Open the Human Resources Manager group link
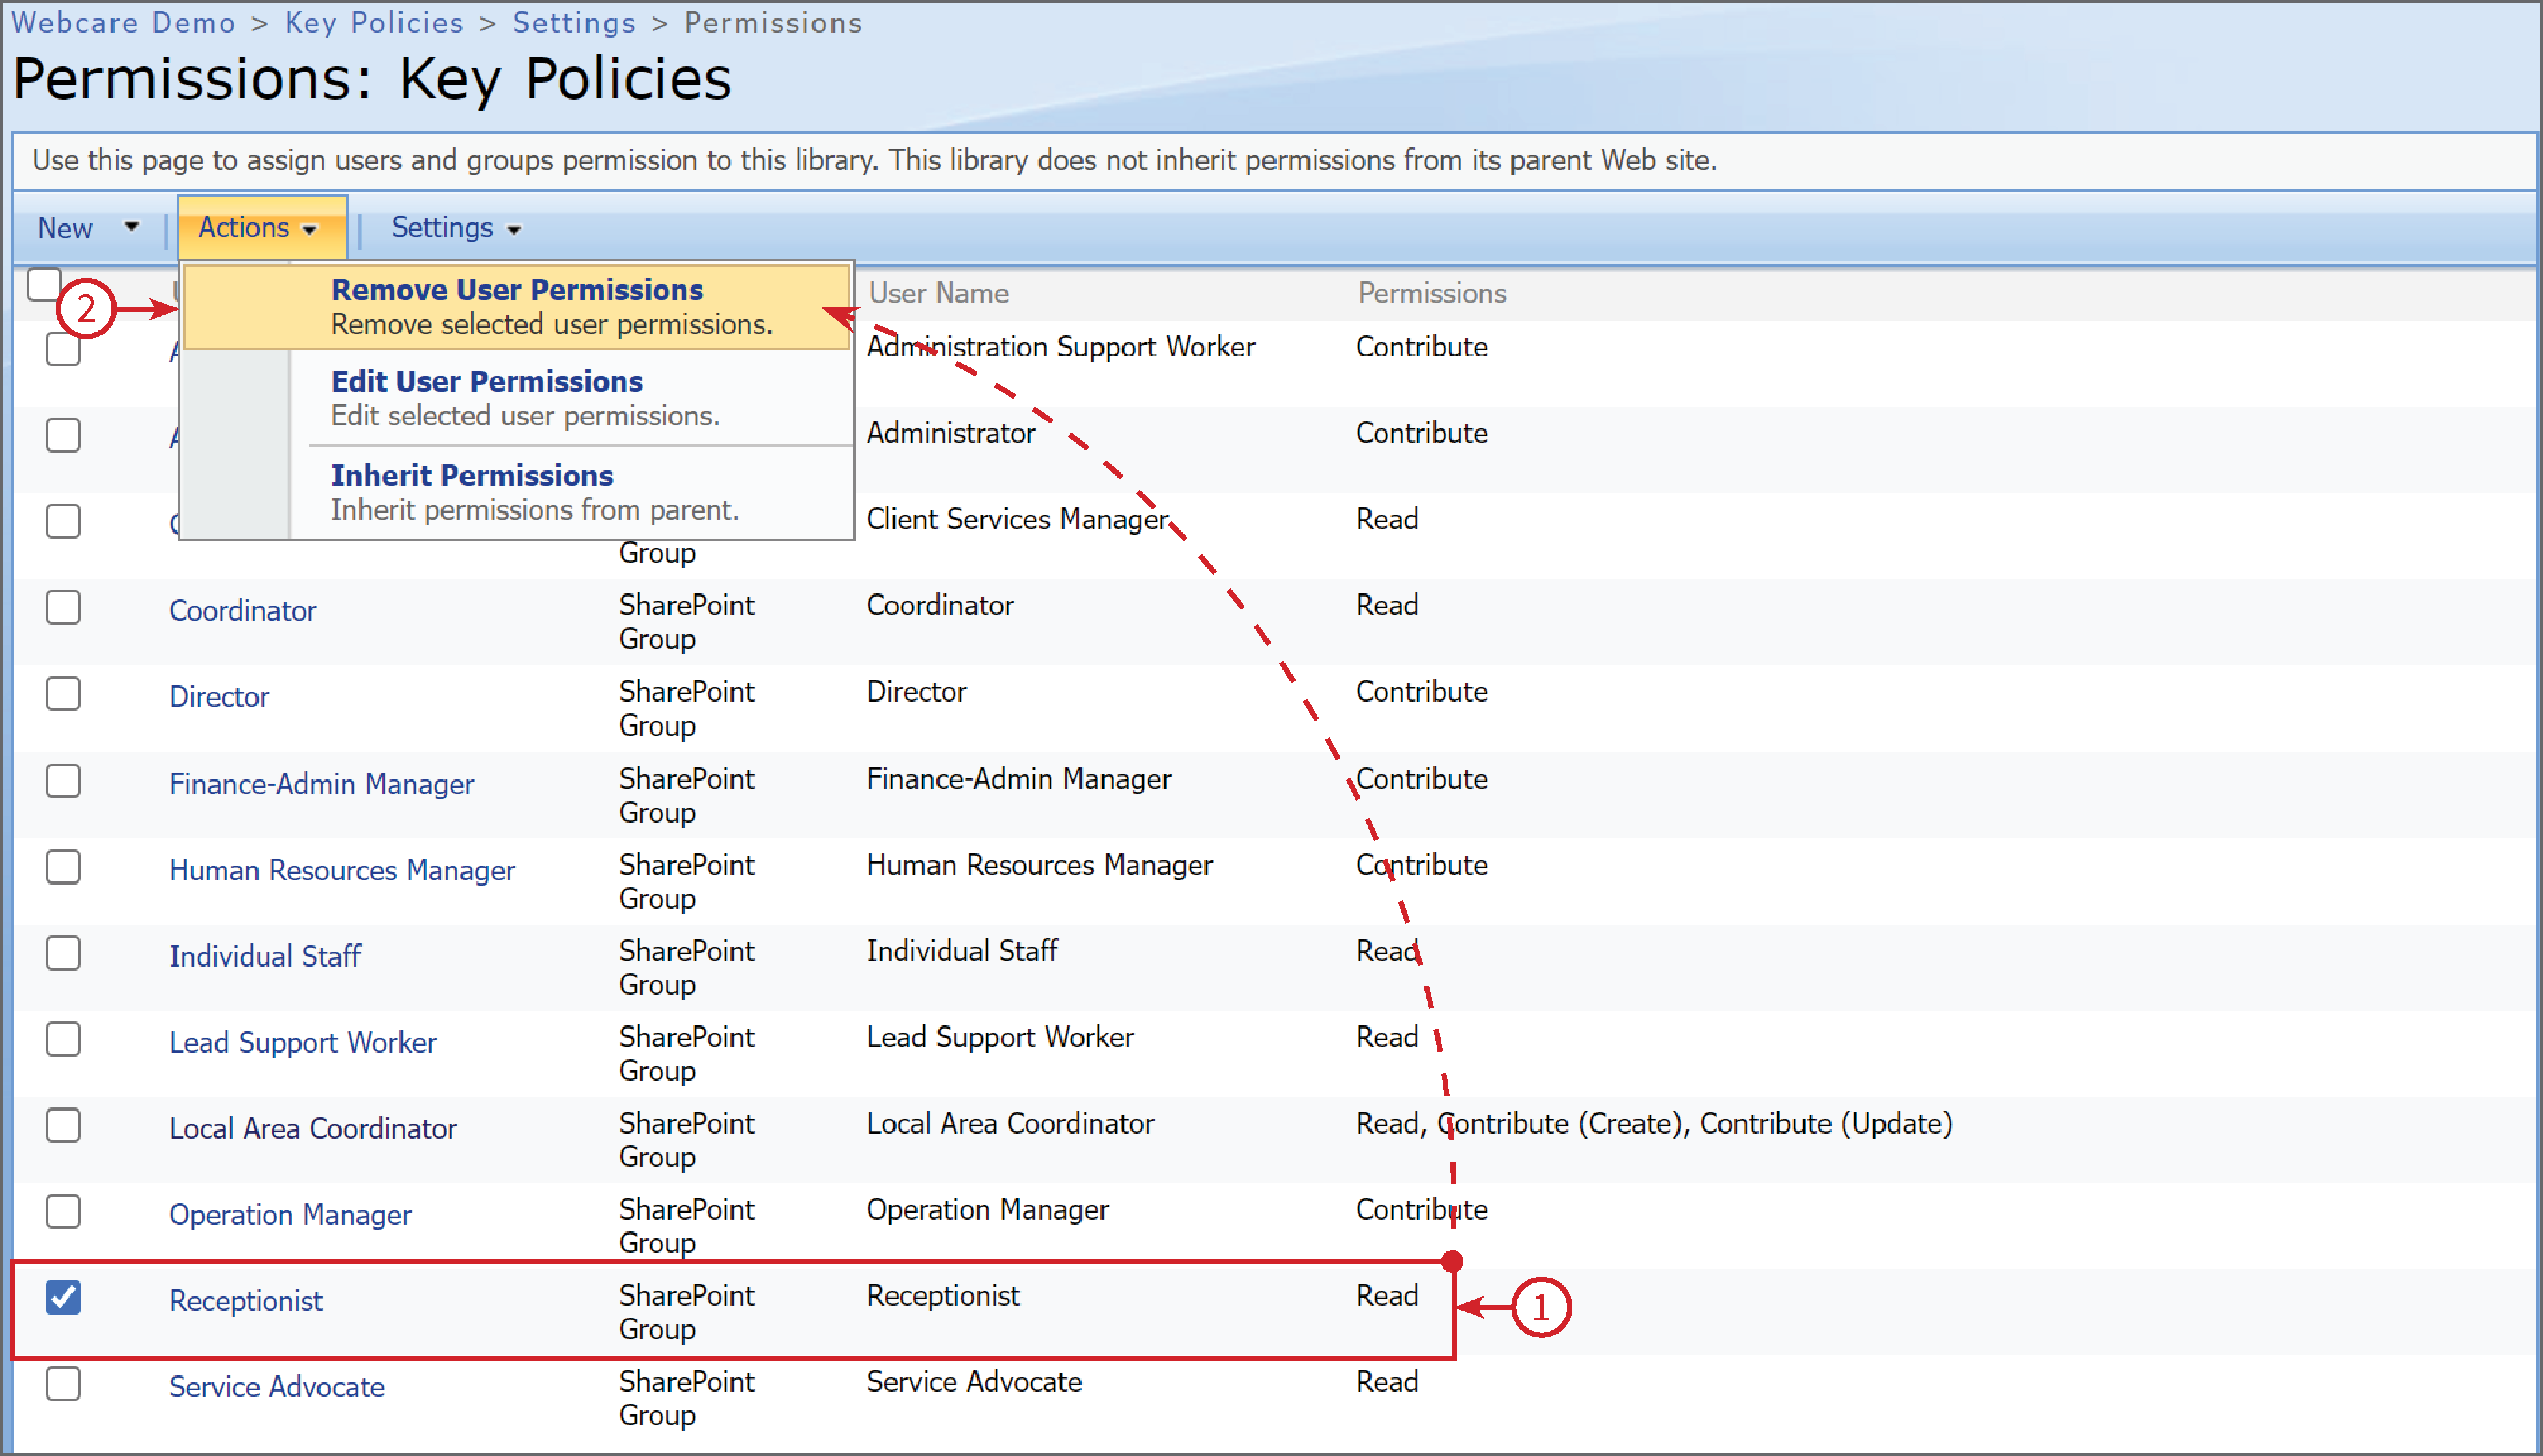The width and height of the screenshot is (2543, 1456). tap(342, 870)
